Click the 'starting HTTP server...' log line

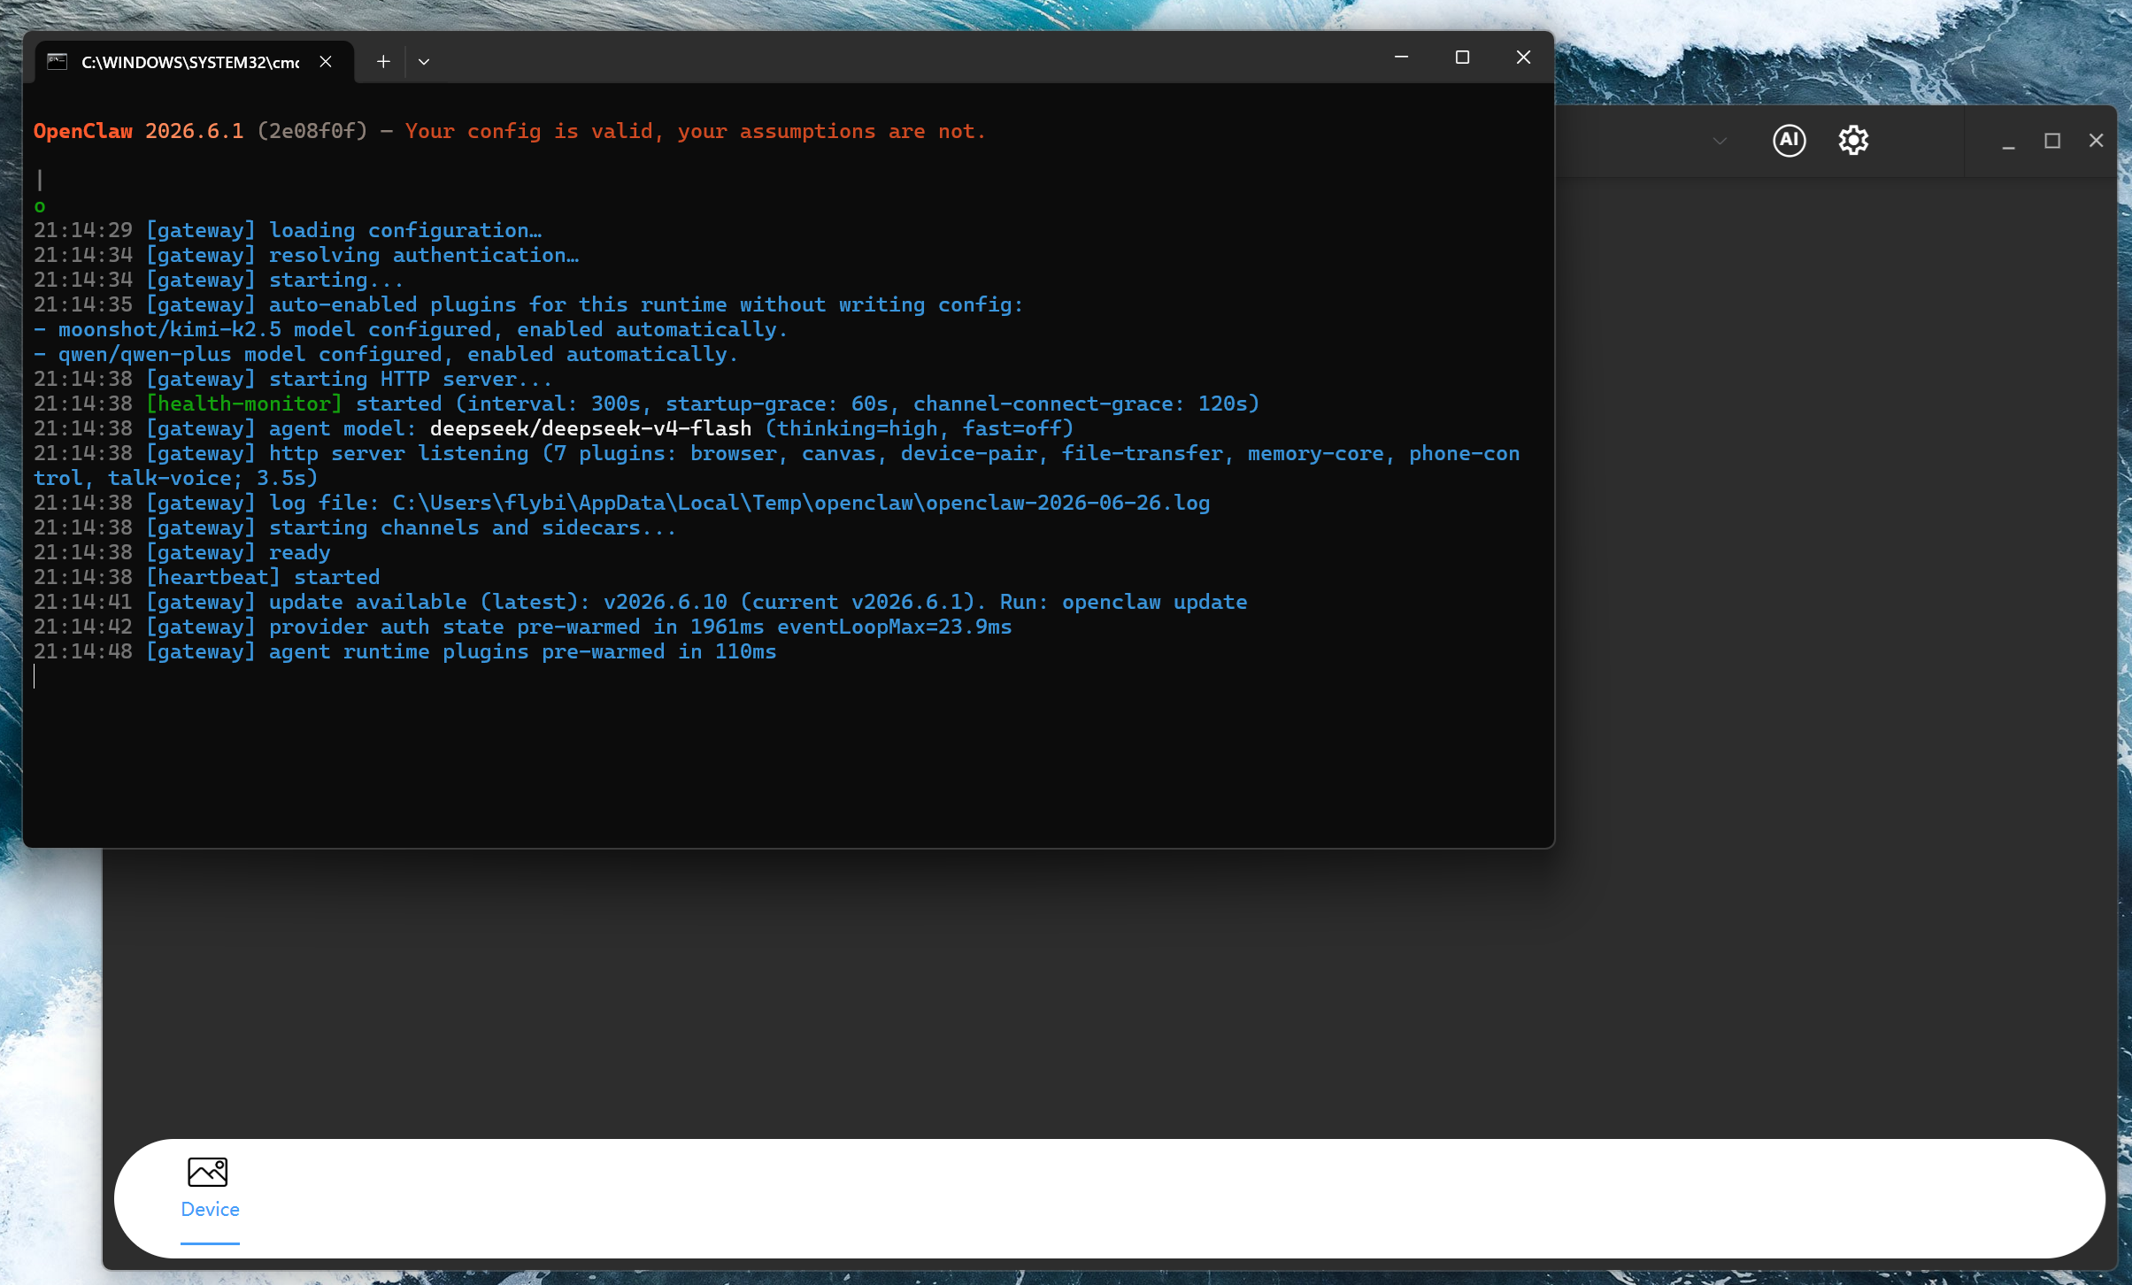[293, 379]
